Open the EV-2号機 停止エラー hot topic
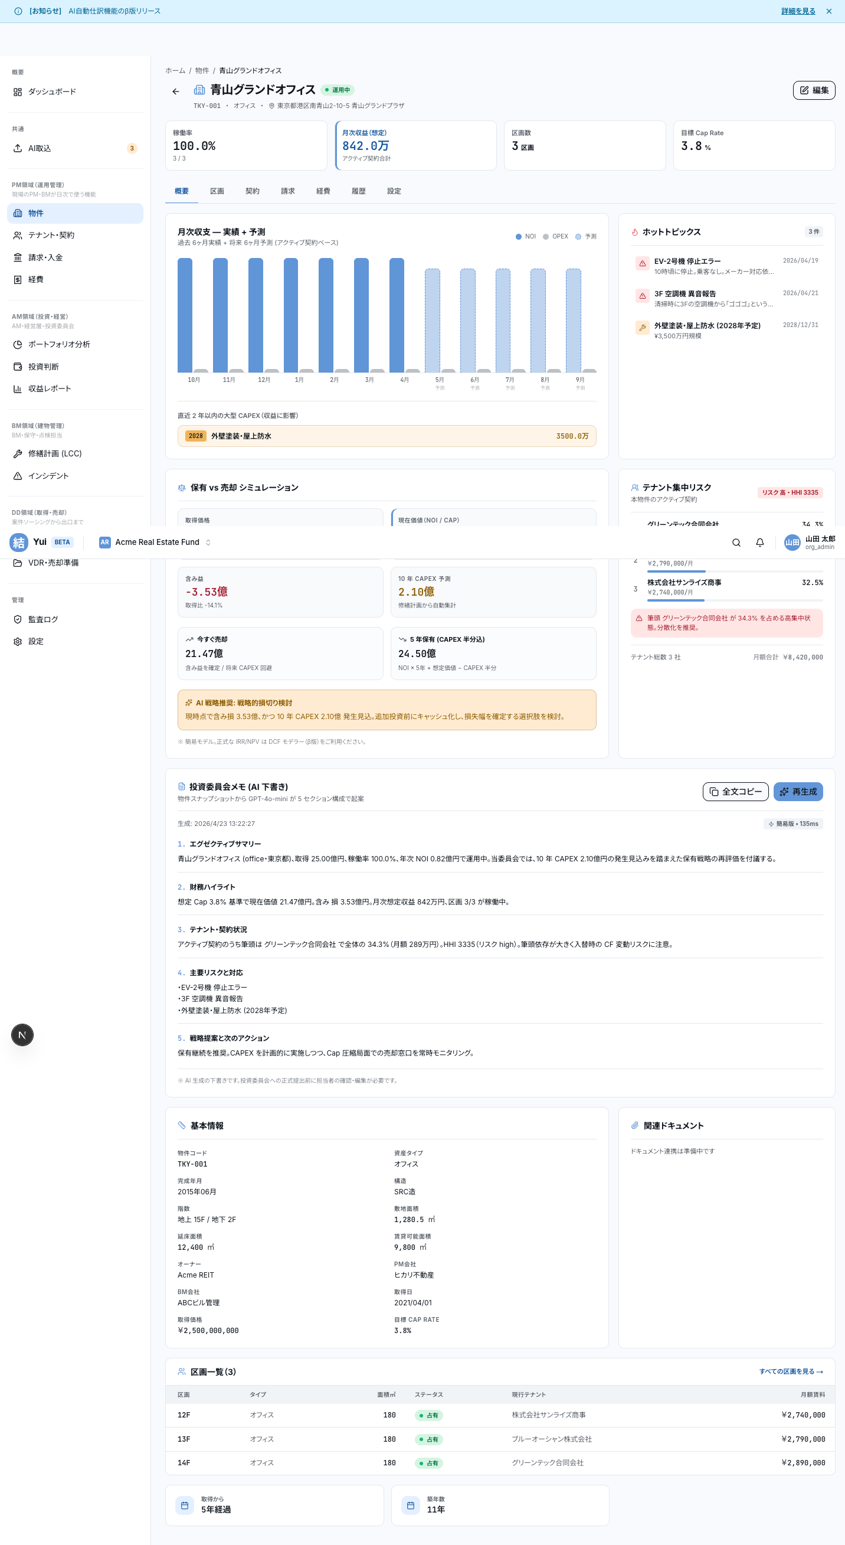 pyautogui.click(x=726, y=266)
